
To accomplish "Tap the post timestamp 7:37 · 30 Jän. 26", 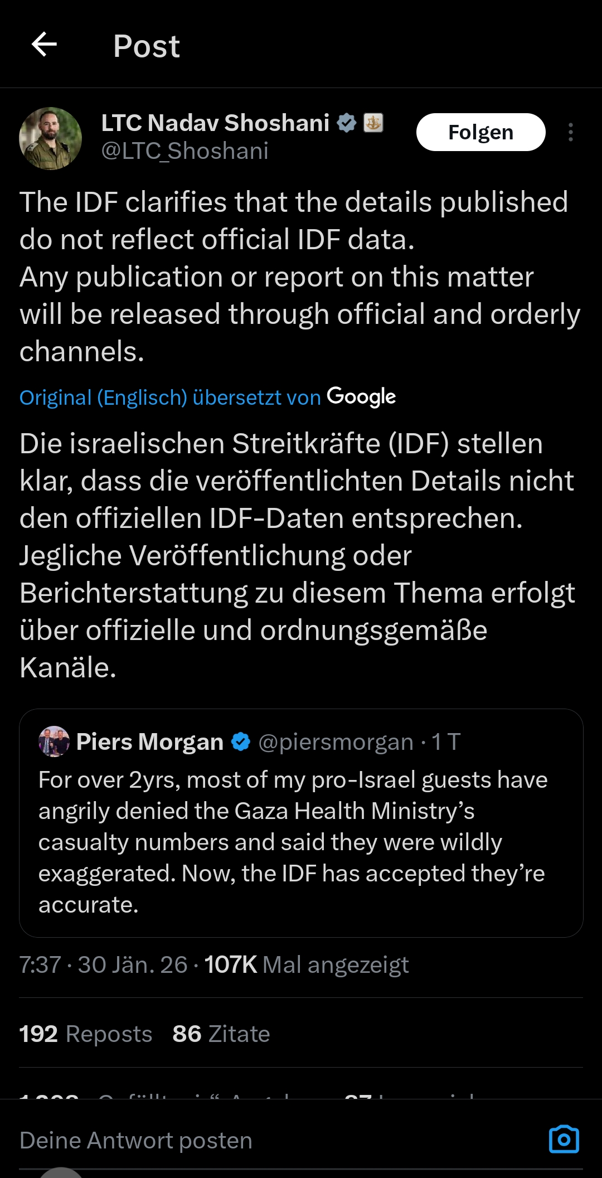I will [x=103, y=965].
